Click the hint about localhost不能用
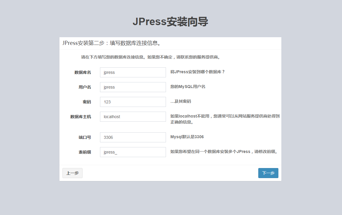The width and height of the screenshot is (342, 215). [225, 119]
